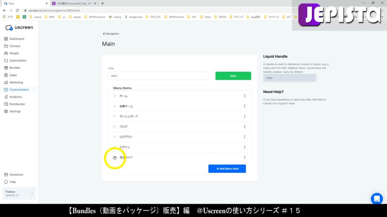Open options menu for ダッシュボード item

click(x=245, y=116)
